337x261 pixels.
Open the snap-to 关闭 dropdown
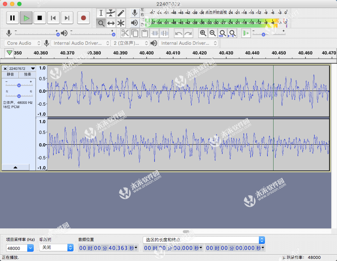coord(56,247)
